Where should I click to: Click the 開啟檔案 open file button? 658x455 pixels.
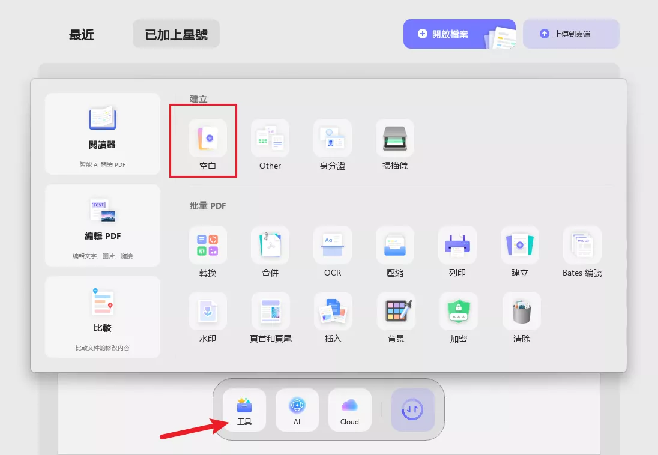[x=459, y=34]
